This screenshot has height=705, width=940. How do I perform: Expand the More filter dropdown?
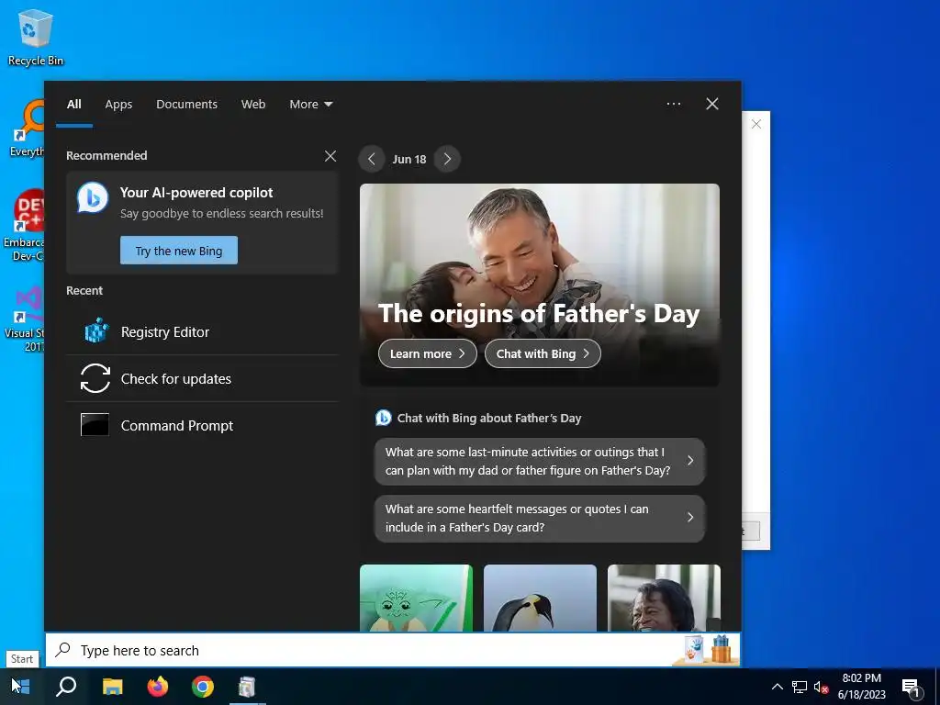(x=310, y=105)
